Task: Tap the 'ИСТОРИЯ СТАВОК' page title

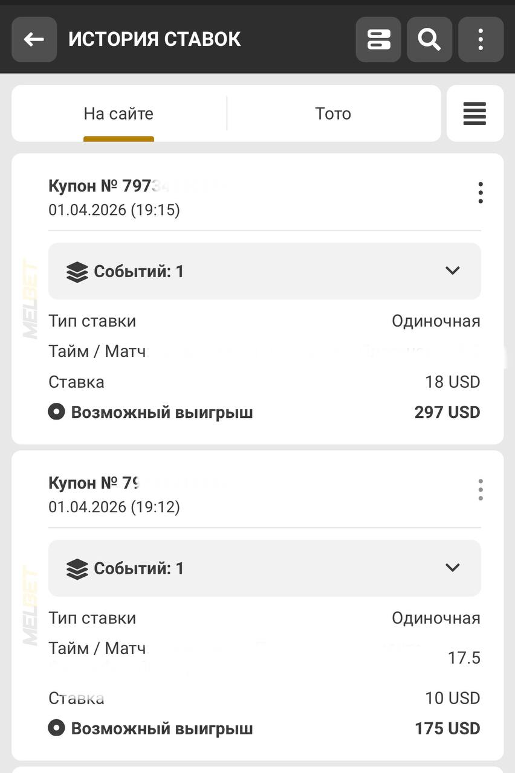Action: tap(155, 40)
